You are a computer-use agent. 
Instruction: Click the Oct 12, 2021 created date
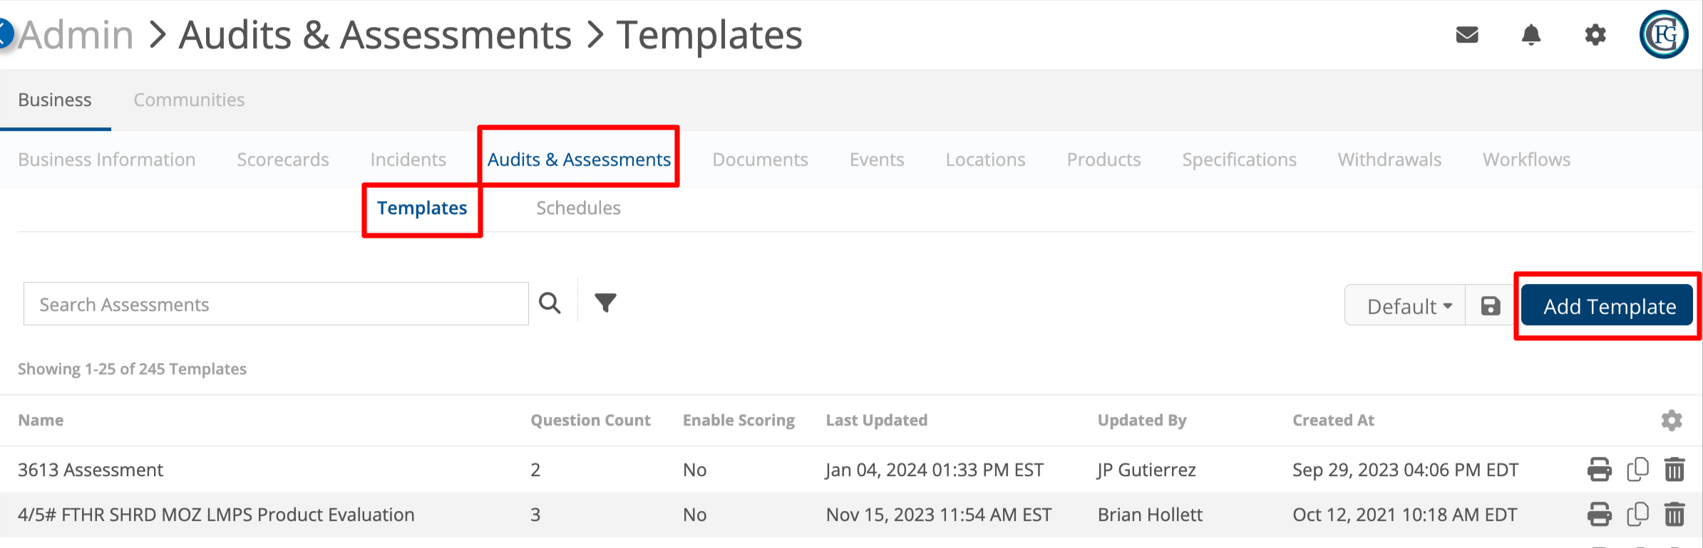click(x=1404, y=515)
